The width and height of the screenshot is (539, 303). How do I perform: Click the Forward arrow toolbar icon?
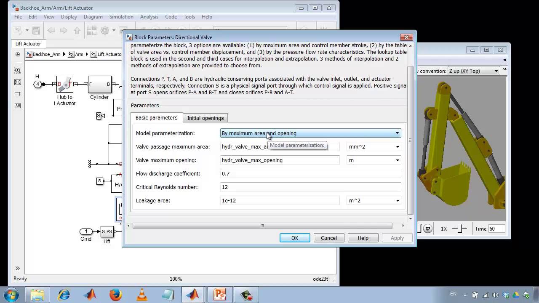(64, 30)
